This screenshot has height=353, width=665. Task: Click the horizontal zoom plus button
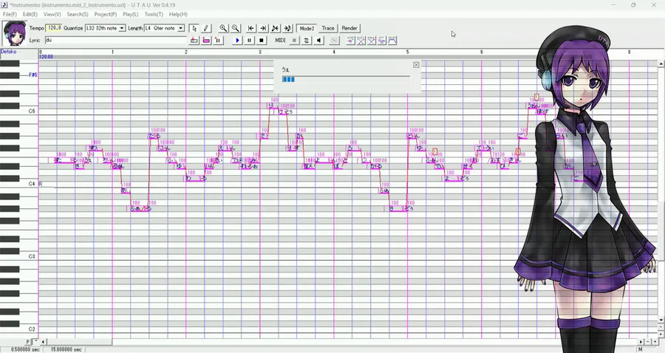(x=655, y=342)
